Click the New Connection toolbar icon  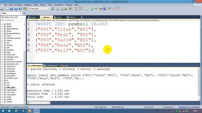2,9
